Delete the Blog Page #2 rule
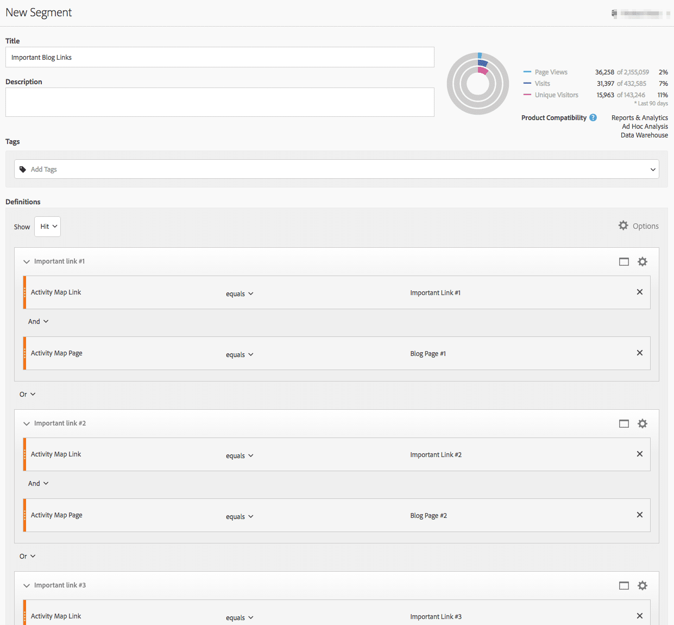 click(640, 515)
